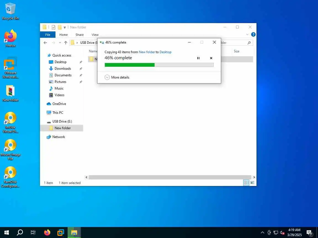Click the Properties quick access toolbar icon
The image size is (318, 238).
(x=54, y=27)
